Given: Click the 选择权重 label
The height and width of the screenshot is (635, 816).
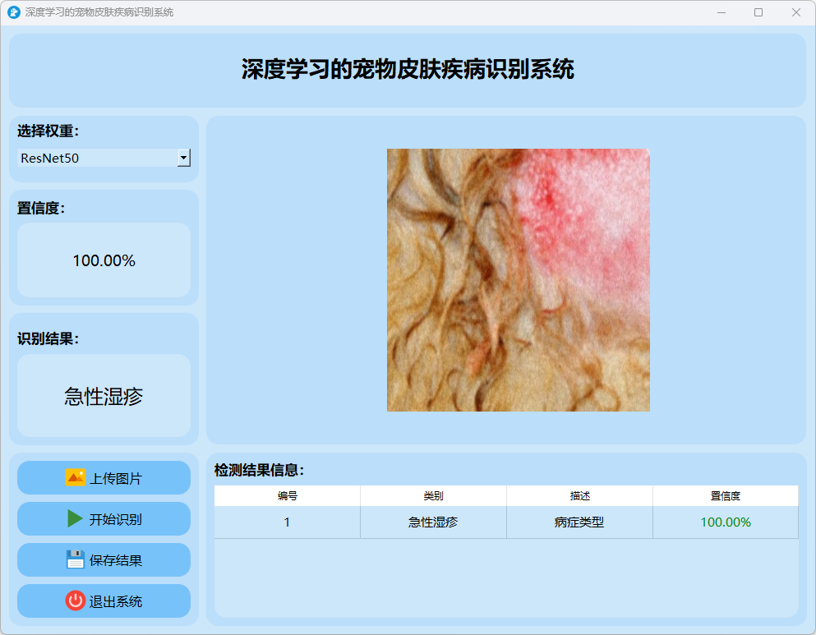Looking at the screenshot, I should pos(48,131).
